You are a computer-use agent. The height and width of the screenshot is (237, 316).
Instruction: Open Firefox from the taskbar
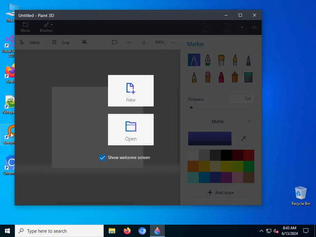(127, 231)
